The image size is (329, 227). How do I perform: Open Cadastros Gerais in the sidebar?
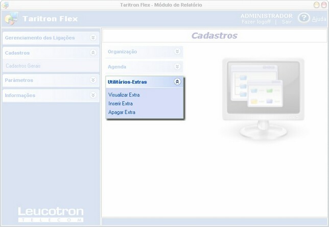pyautogui.click(x=23, y=66)
